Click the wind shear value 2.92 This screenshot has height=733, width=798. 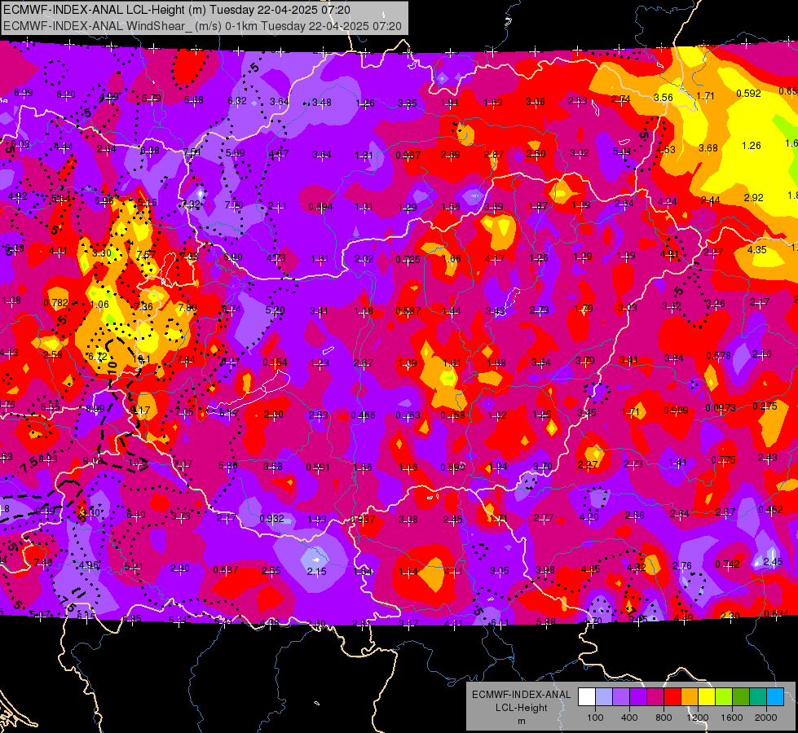[x=754, y=197]
